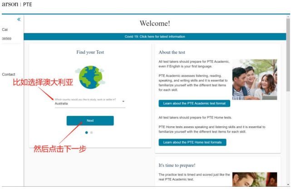The image size is (292, 189).
Task: Click the Welcome! heading
Action: tap(155, 23)
